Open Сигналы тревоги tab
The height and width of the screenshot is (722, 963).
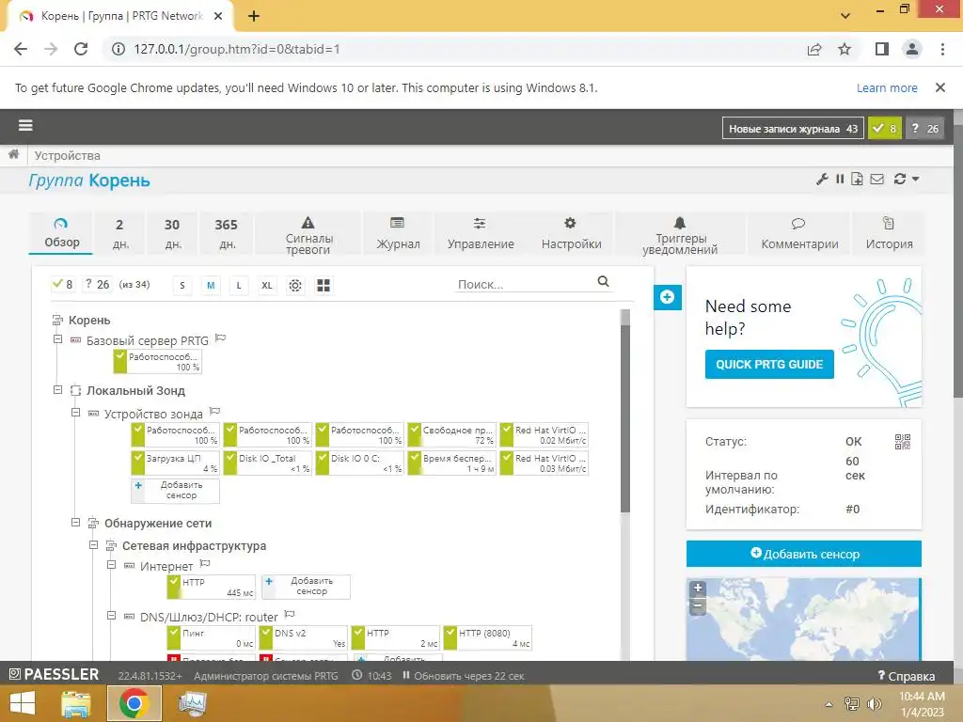coord(308,233)
